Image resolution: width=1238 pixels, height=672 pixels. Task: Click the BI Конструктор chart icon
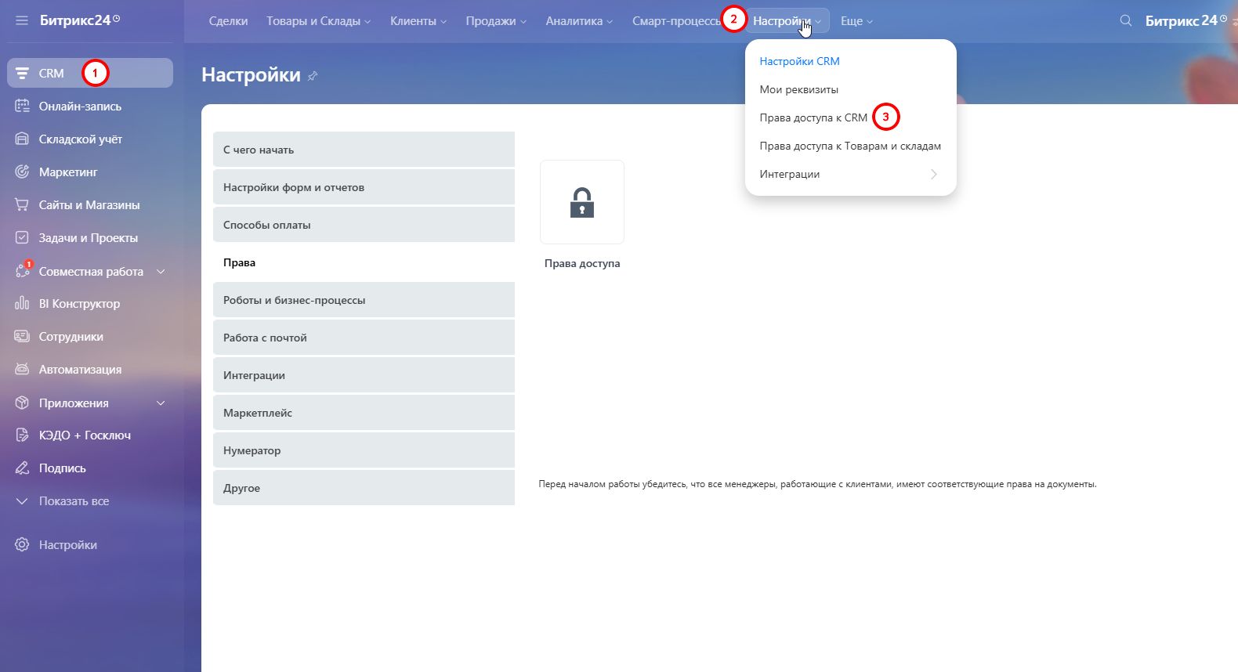(x=22, y=303)
